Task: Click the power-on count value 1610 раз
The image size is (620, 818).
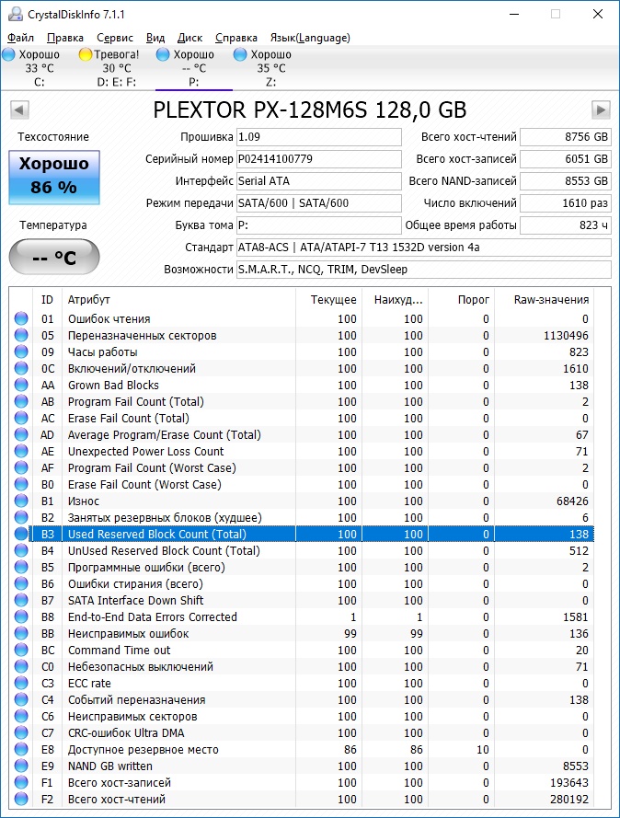Action: [566, 203]
